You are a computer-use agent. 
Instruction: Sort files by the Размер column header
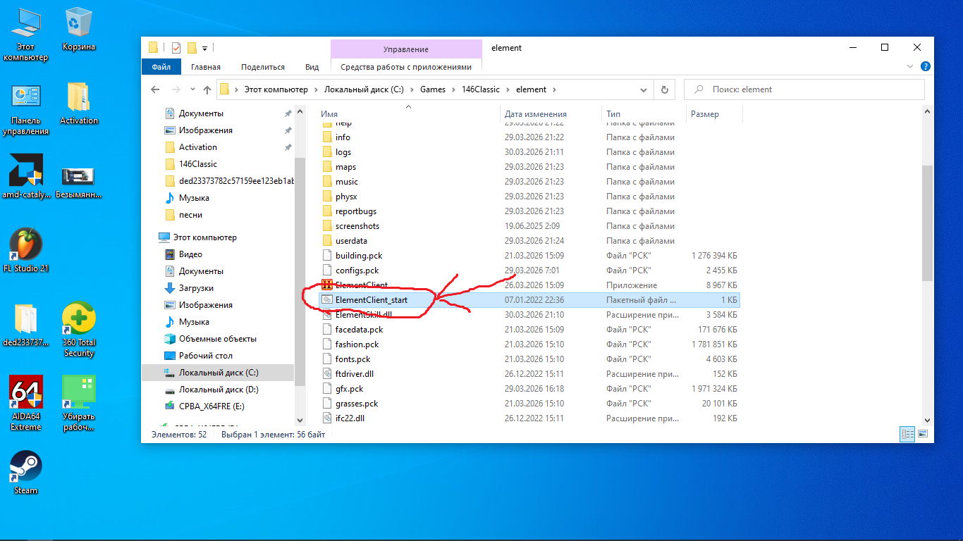(x=705, y=113)
